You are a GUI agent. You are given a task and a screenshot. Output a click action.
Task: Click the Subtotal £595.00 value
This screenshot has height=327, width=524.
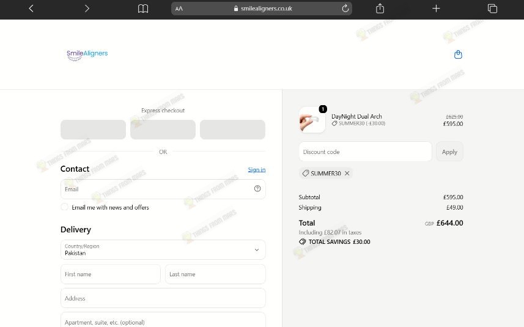tap(453, 197)
